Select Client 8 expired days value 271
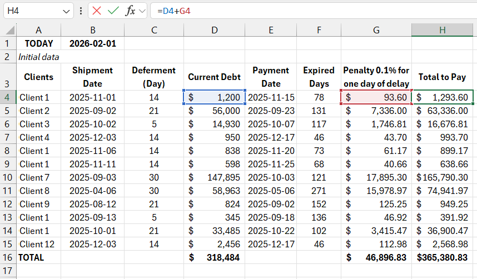This screenshot has width=477, height=279. (x=319, y=191)
